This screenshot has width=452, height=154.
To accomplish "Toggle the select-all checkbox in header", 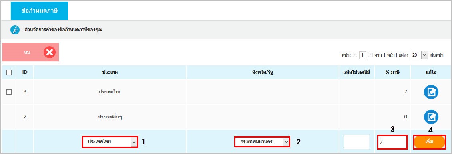I will (x=9, y=72).
